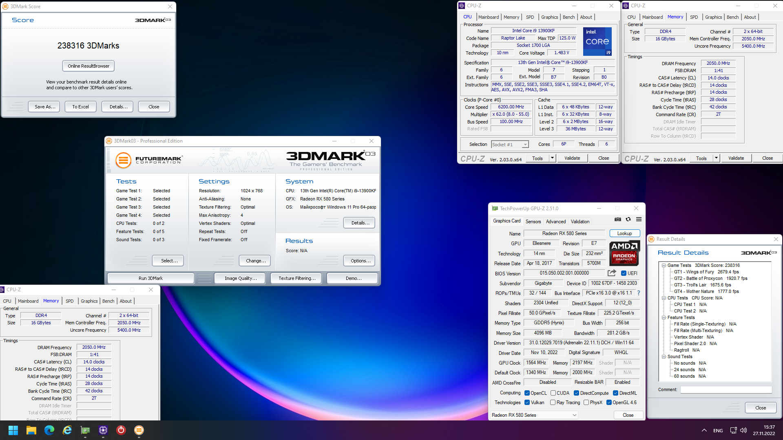The width and height of the screenshot is (783, 440).
Task: Collapse the Feature Tests tree node
Action: 664,317
